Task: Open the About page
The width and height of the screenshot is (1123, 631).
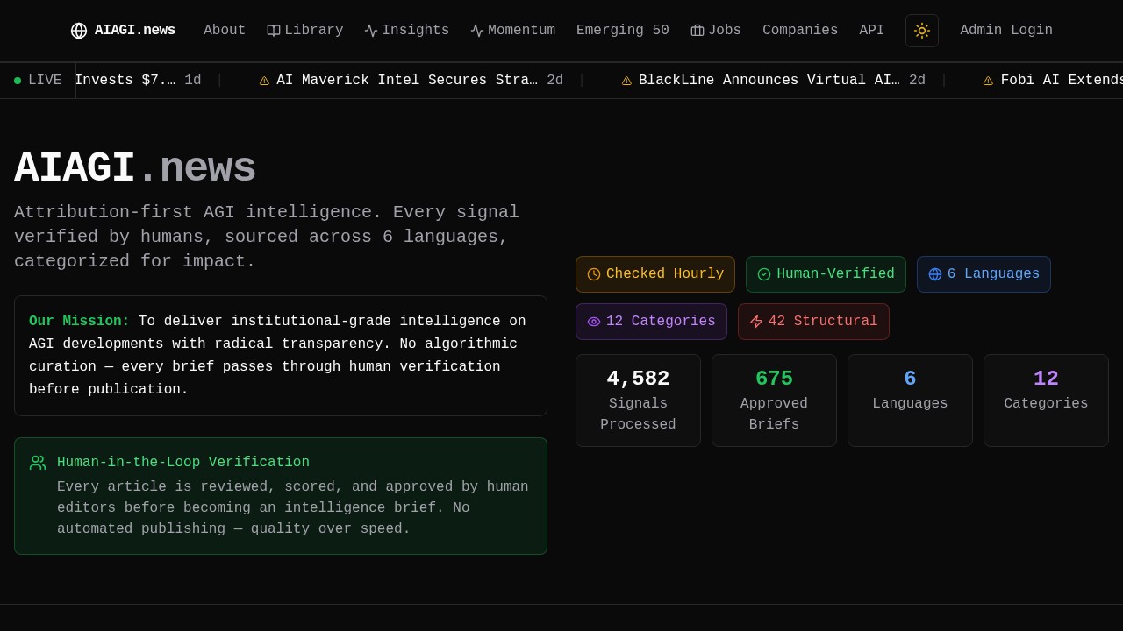Action: pyautogui.click(x=225, y=31)
